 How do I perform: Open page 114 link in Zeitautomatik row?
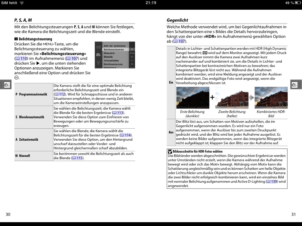pyautogui.click(x=126, y=135)
